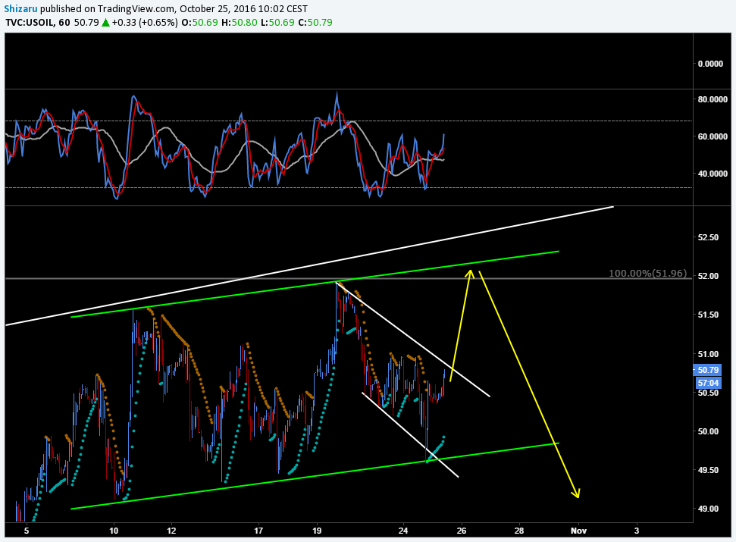The height and width of the screenshot is (542, 736).
Task: Select date 26 on the time axis
Action: [x=462, y=531]
